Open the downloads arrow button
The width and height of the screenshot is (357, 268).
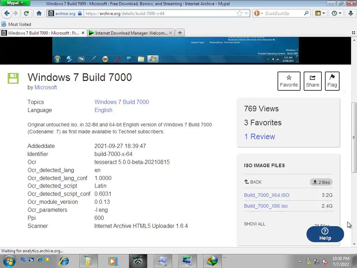351,13
